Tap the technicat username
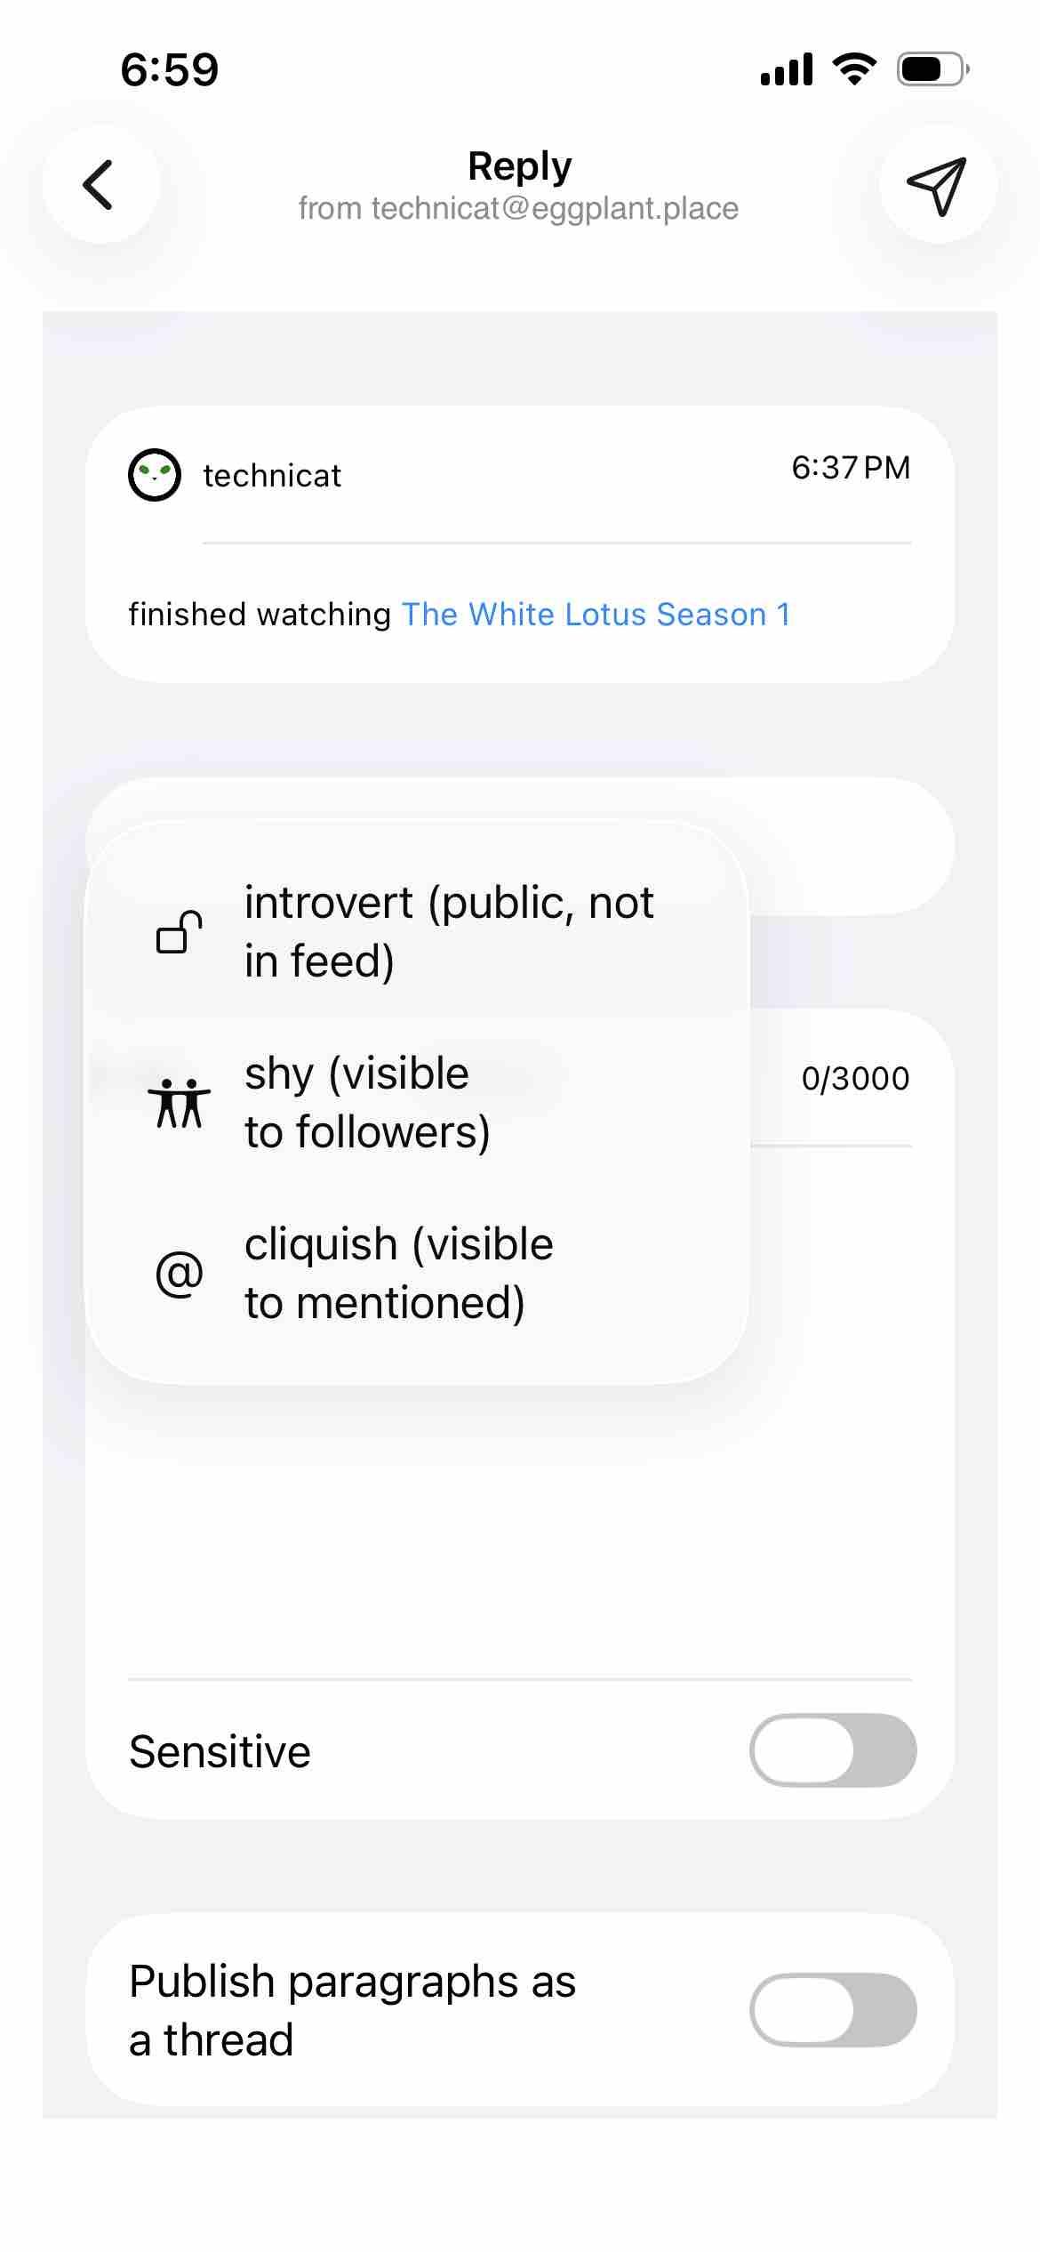 pos(272,476)
